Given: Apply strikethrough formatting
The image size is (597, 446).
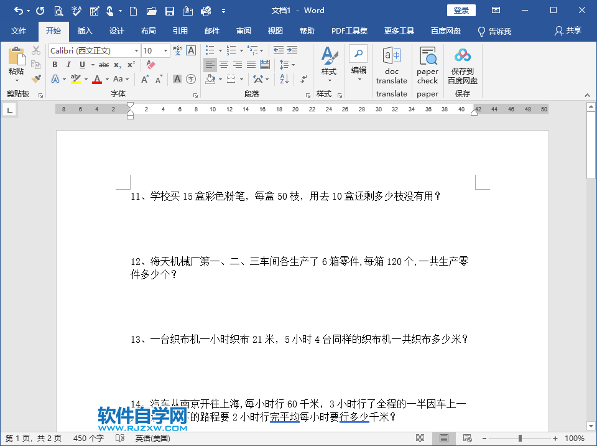Looking at the screenshot, I should tap(103, 64).
